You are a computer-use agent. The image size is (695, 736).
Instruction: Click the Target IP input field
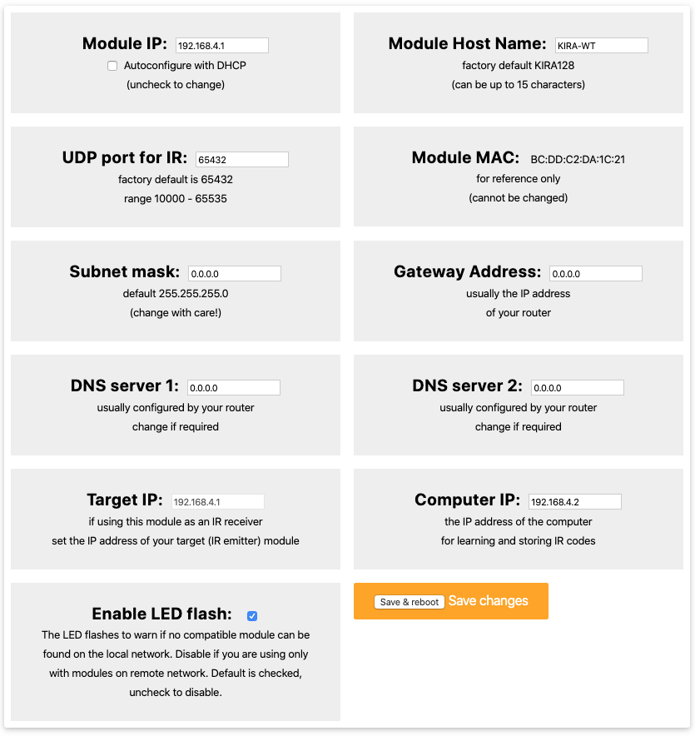[x=218, y=501]
